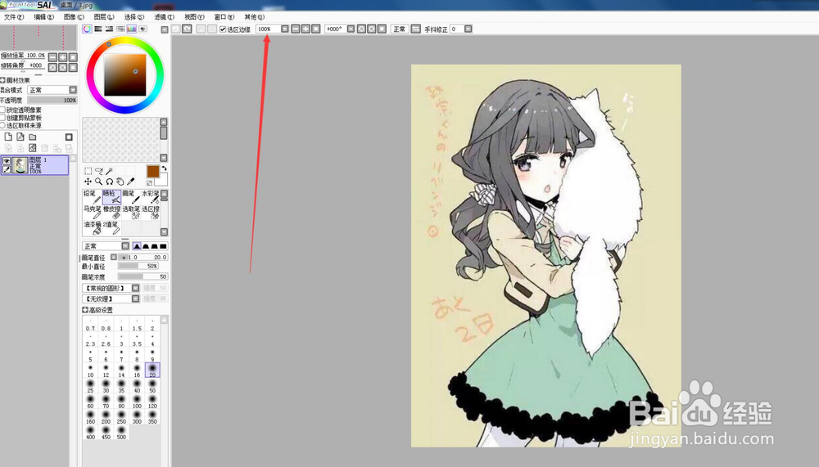Open the 选择 menu
The width and height of the screenshot is (819, 467).
click(x=134, y=16)
